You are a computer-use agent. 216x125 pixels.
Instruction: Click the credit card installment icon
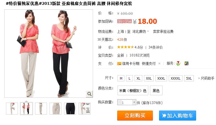[119, 64]
